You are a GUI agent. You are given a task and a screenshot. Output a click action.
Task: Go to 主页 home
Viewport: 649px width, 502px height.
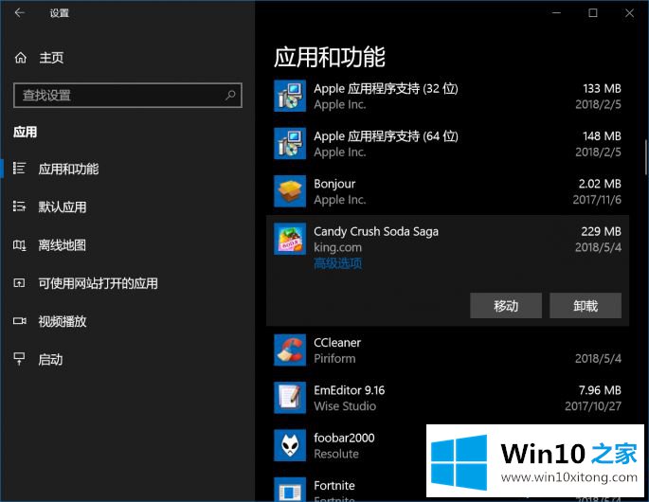(x=51, y=58)
